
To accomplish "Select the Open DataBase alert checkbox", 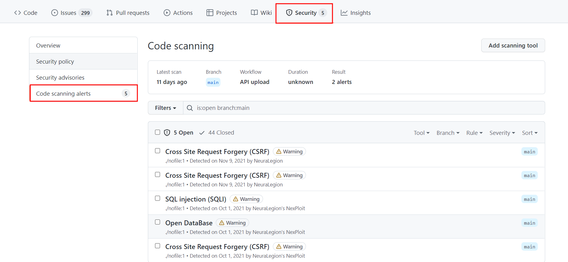I will point(157,222).
